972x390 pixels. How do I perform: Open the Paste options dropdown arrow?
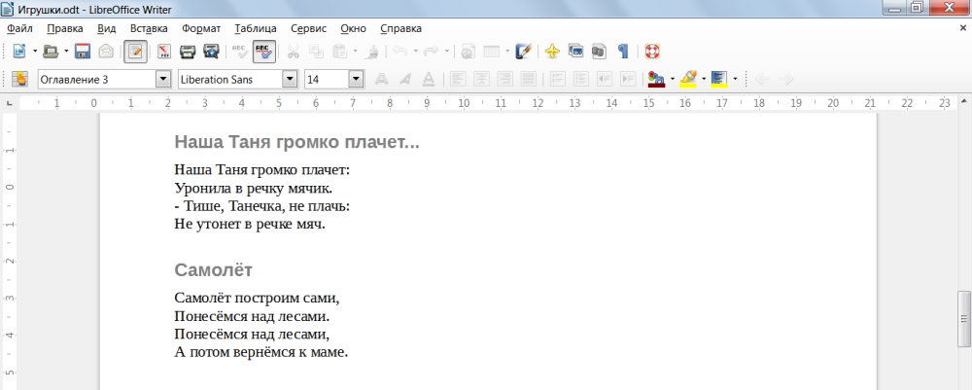click(x=355, y=52)
